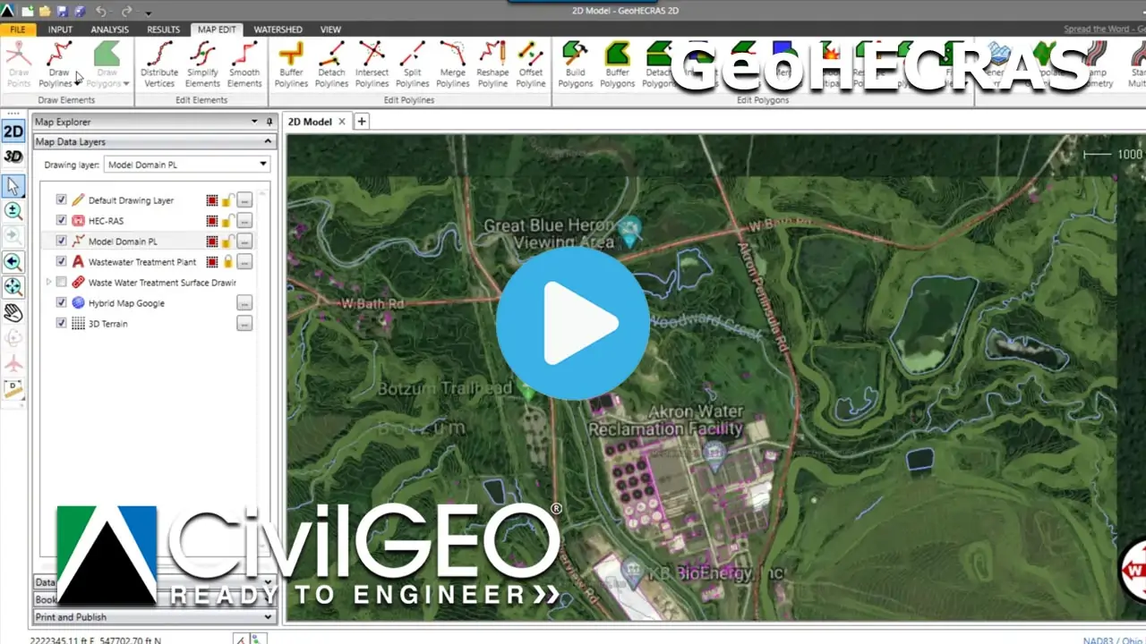This screenshot has width=1146, height=644.
Task: Expand the Waste Water Treatment Surface Drawing tree
Action: coord(49,282)
